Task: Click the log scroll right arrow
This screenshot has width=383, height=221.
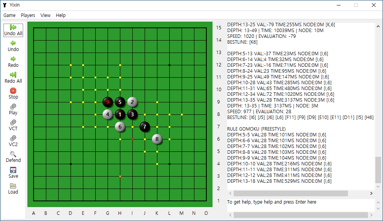Action: [x=371, y=193]
